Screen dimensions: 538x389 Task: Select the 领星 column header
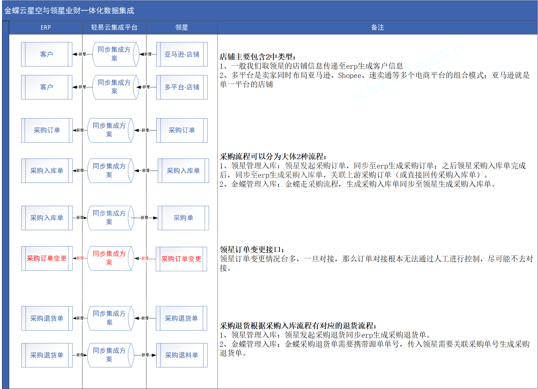(182, 28)
